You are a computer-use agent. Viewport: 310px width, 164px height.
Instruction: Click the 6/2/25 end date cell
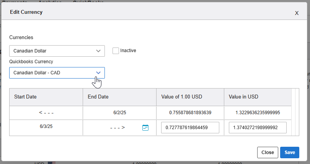119,113
